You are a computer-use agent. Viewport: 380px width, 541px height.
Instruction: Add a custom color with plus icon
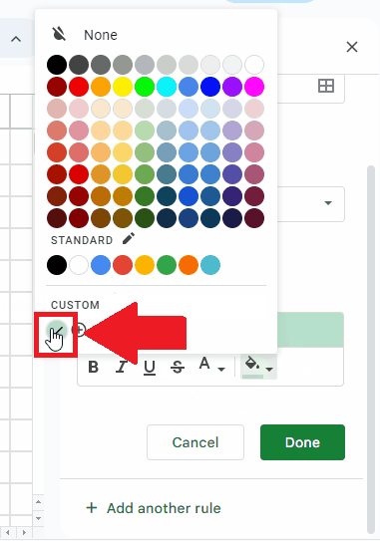tap(79, 330)
